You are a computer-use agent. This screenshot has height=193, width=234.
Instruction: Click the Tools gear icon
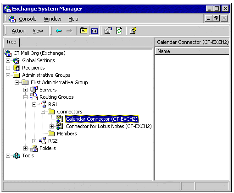pyautogui.click(x=17, y=155)
